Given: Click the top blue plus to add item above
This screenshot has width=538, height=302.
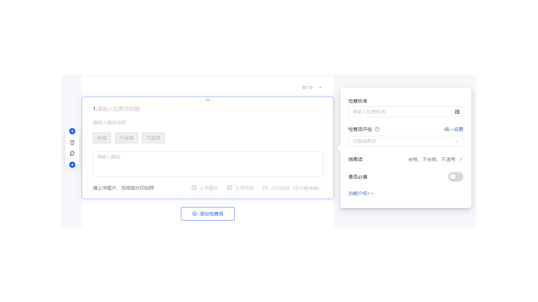Looking at the screenshot, I should tap(72, 131).
